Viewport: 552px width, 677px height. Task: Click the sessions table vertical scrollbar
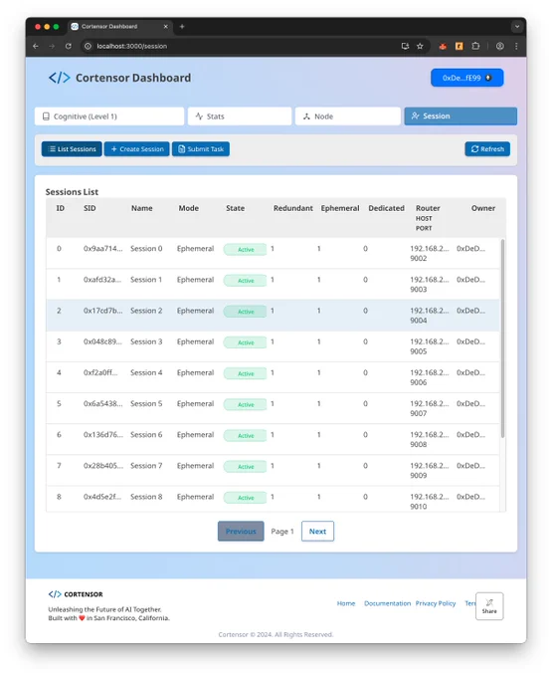point(503,338)
